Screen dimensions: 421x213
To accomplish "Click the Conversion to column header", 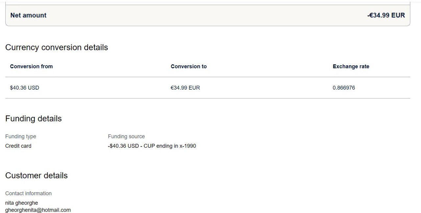I will point(188,67).
